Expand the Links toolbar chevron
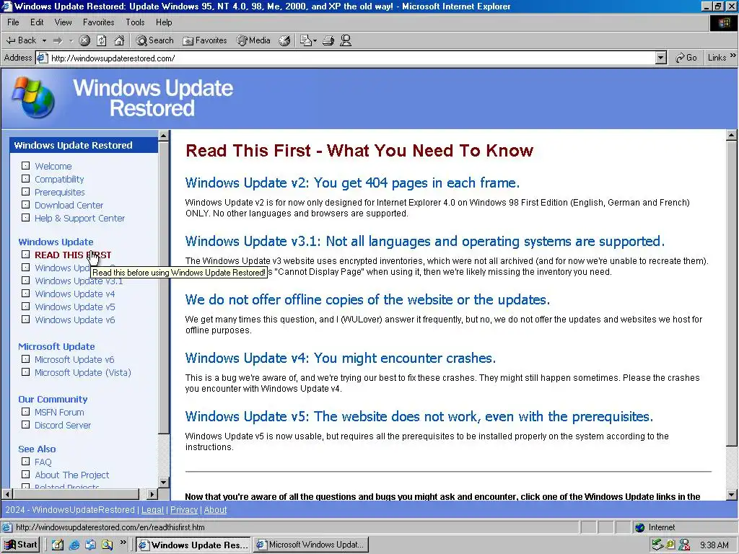739x554 pixels. pyautogui.click(x=733, y=56)
